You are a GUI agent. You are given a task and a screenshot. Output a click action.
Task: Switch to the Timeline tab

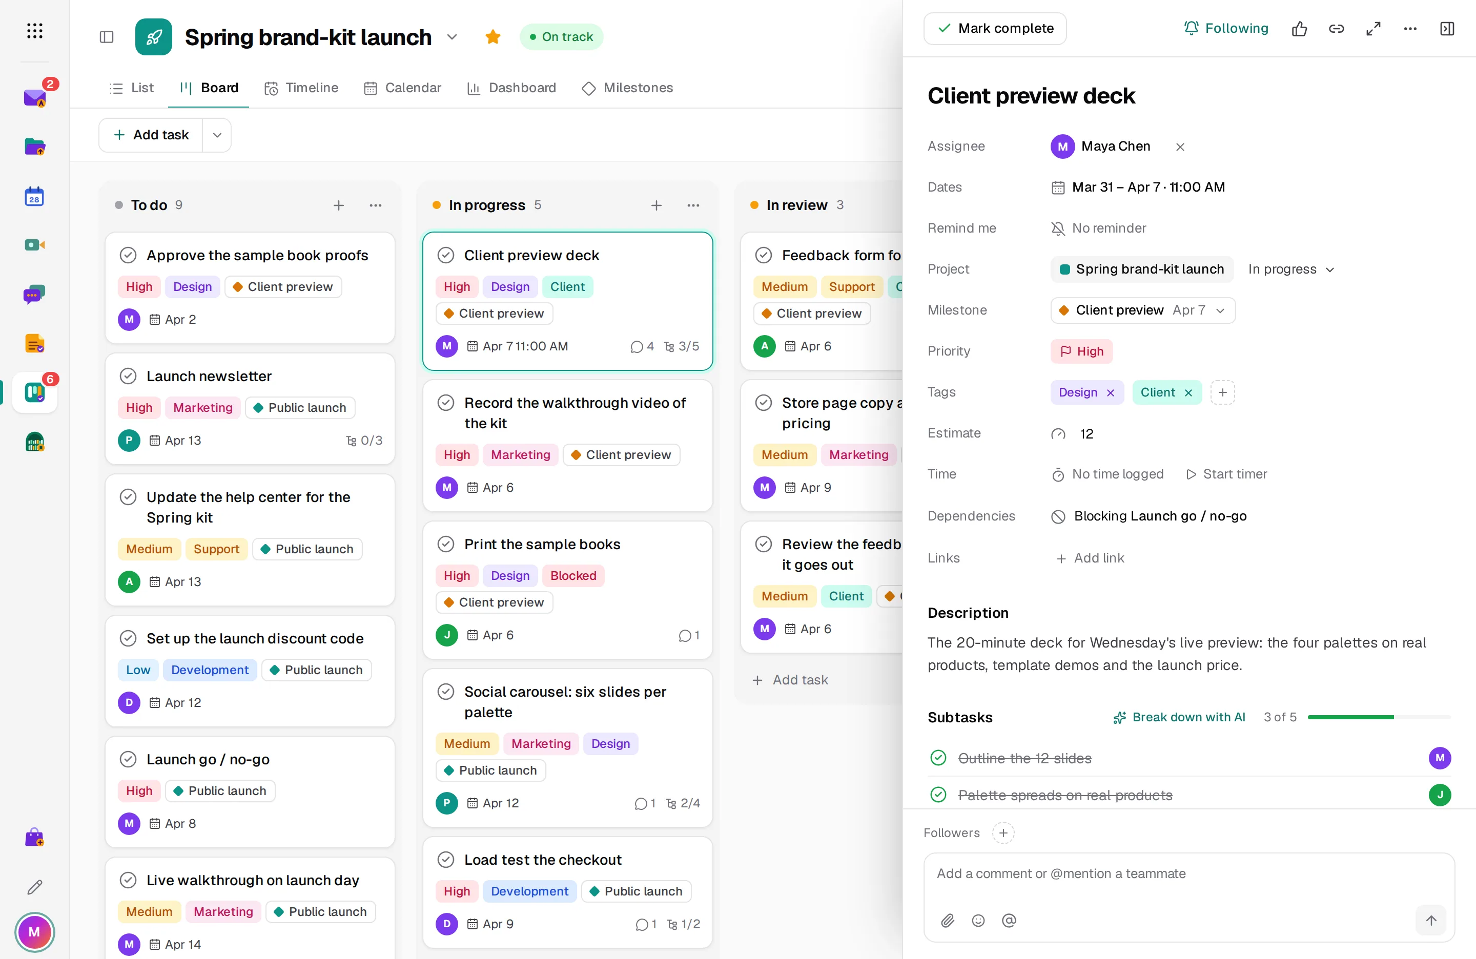point(301,88)
